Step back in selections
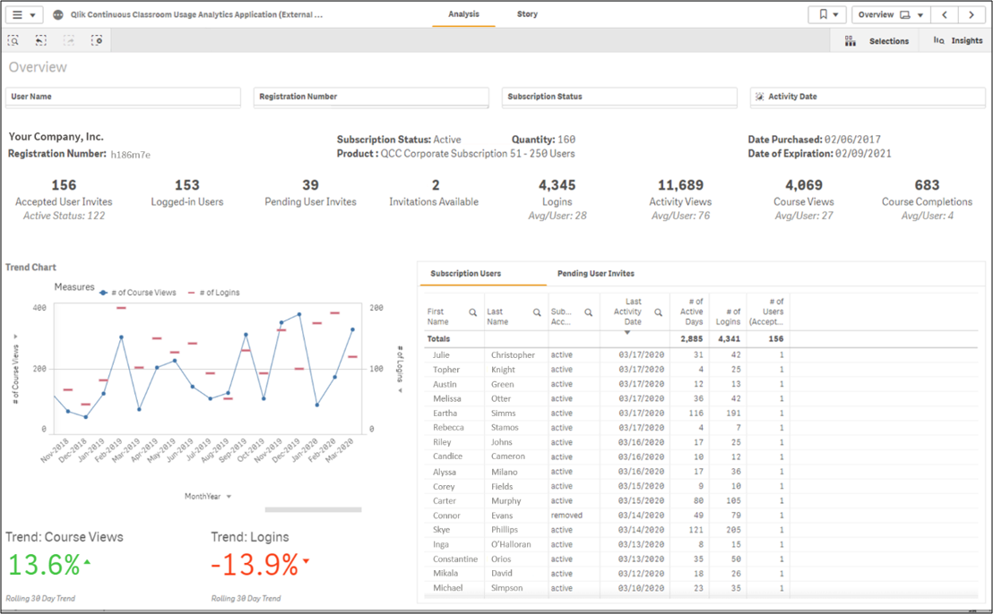The width and height of the screenshot is (993, 614). tap(41, 40)
